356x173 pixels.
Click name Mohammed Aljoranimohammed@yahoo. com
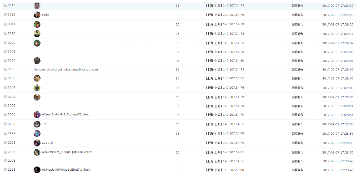pos(66,70)
